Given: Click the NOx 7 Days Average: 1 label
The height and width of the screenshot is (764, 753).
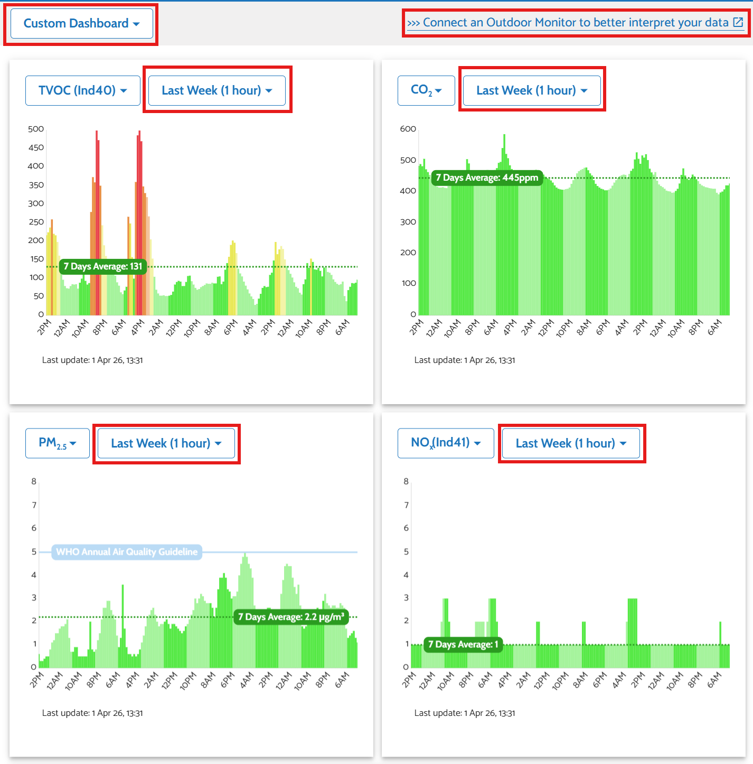Looking at the screenshot, I should tap(463, 645).
